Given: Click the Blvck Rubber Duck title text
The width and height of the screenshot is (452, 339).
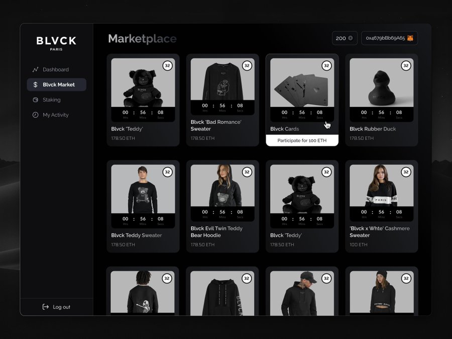Looking at the screenshot, I should (x=373, y=129).
